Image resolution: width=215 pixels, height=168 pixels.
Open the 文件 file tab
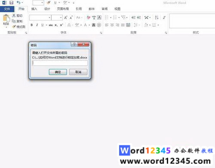pos(7,9)
